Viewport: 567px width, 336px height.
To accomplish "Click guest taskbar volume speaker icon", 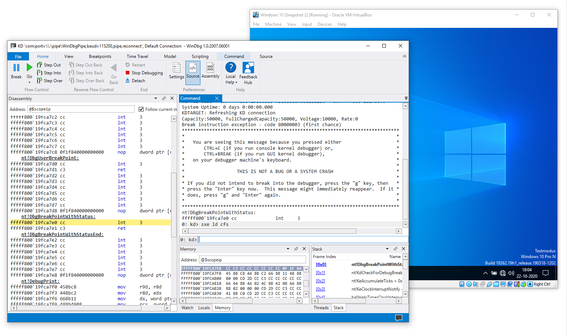I will pyautogui.click(x=511, y=273).
